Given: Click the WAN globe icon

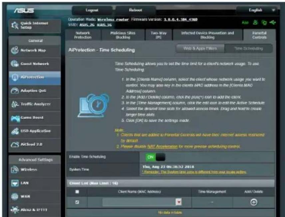Looking at the screenshot, I should click(15, 196).
